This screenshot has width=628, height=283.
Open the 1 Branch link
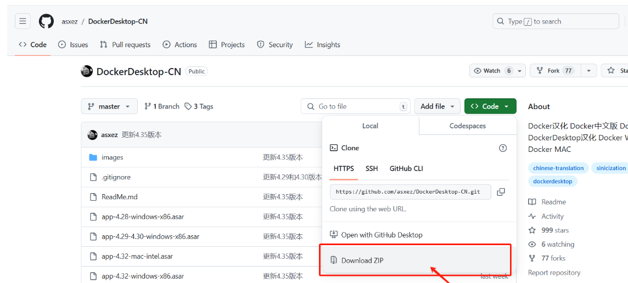click(x=162, y=106)
